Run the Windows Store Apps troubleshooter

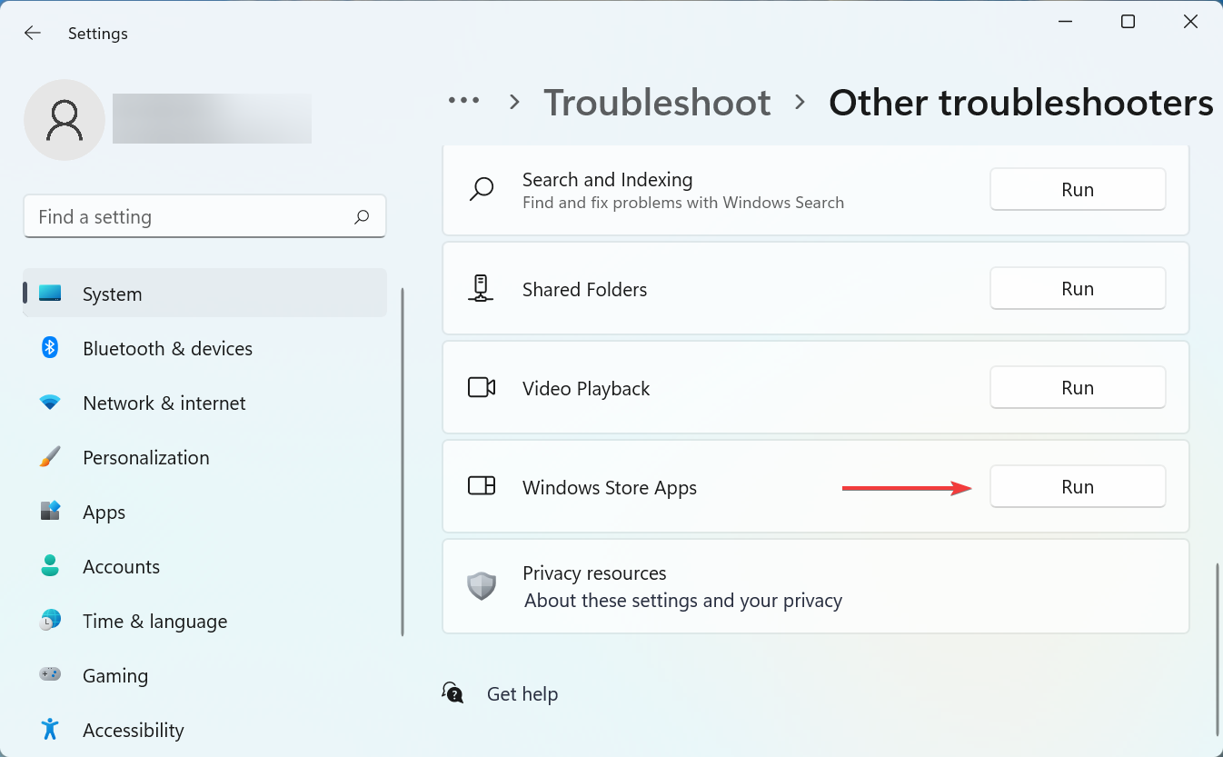(1077, 486)
